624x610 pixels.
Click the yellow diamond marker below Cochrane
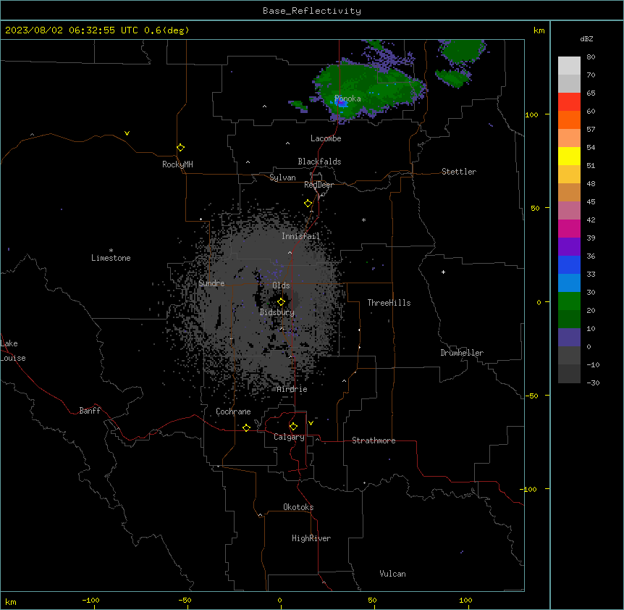coord(246,427)
